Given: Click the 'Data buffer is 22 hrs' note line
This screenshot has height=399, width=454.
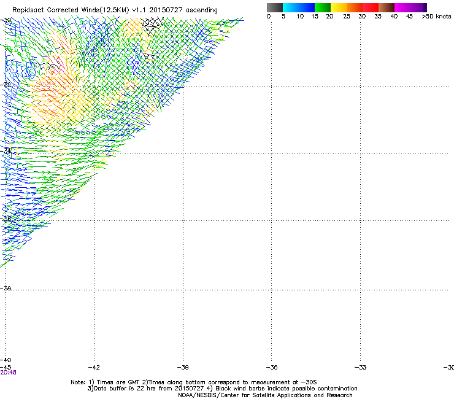Looking at the screenshot, I should pyautogui.click(x=222, y=389).
